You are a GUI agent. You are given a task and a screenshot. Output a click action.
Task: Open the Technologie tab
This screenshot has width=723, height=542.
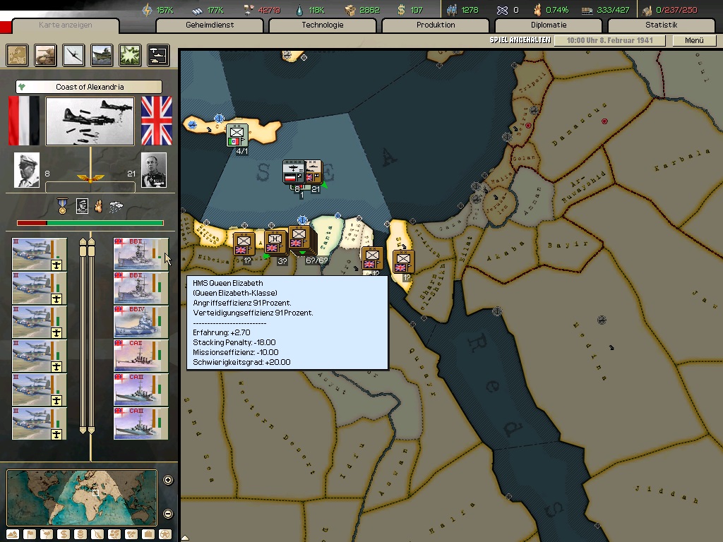click(x=323, y=25)
